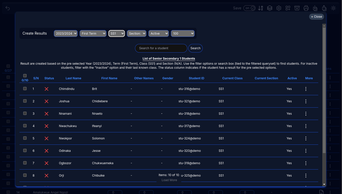Toggle the sun brightness theme icon
Image resolution: width=342 pixels, height=194 pixels.
click(333, 8)
